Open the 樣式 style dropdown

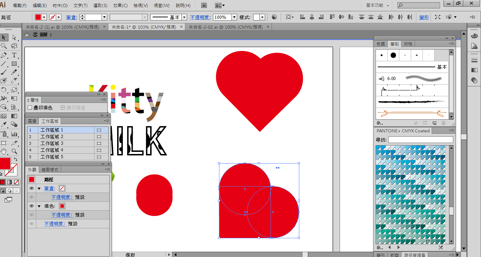[x=262, y=17]
